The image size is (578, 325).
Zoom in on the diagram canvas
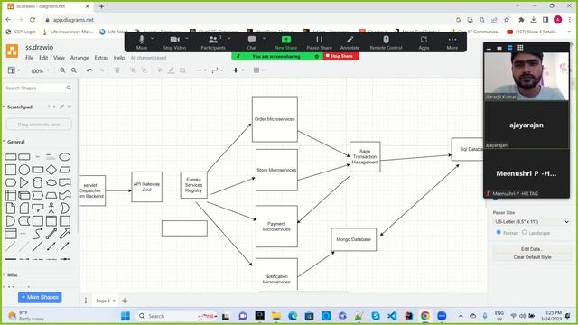coord(62,70)
